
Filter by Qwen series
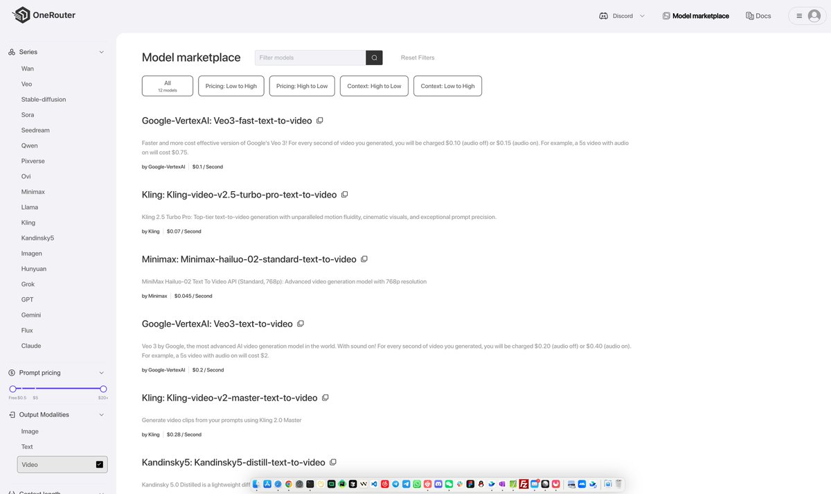point(30,145)
